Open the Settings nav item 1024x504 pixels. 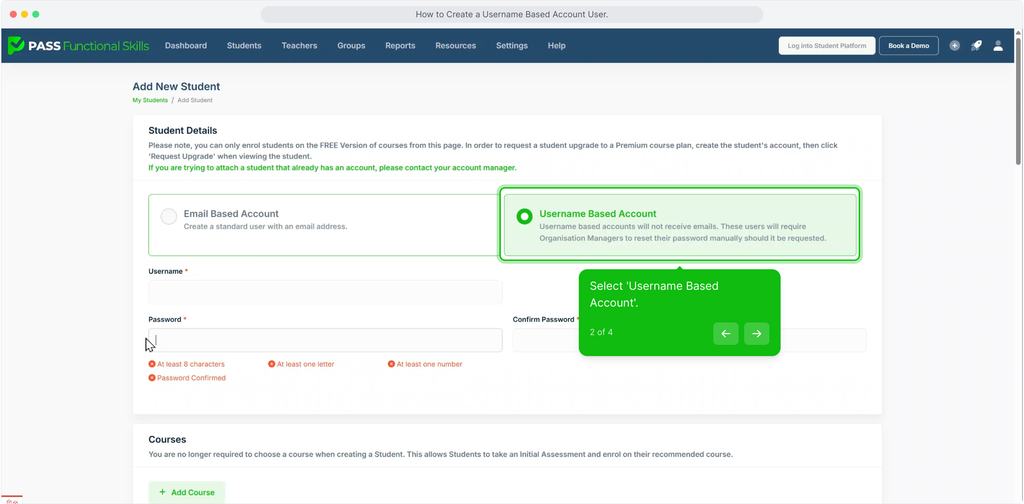tap(512, 46)
